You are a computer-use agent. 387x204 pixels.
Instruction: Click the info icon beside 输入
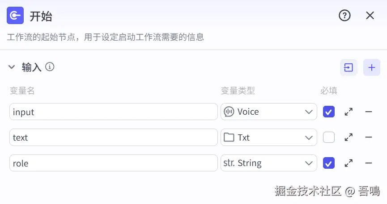(x=50, y=67)
